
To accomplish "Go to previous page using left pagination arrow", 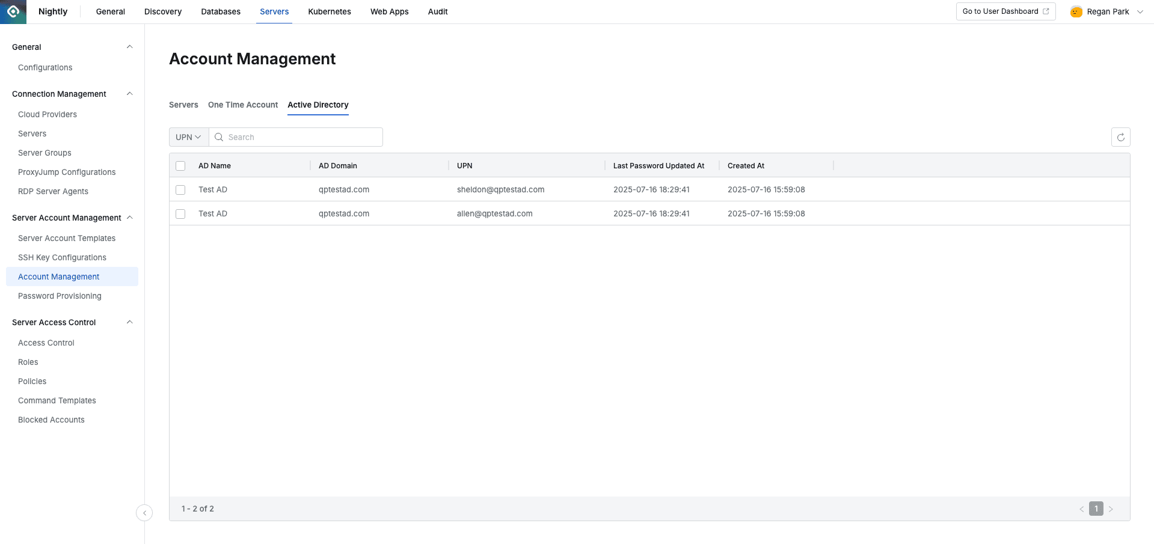I will click(x=1081, y=509).
